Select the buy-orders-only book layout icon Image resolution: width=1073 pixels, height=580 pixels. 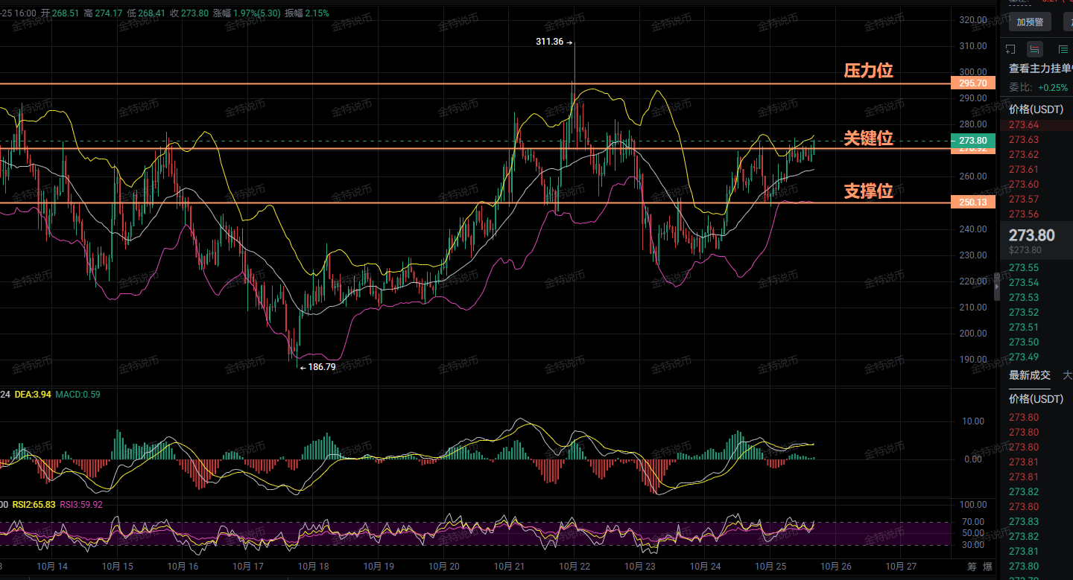pyautogui.click(x=1063, y=49)
